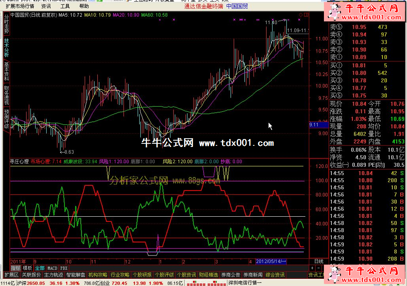Switch to 预测评级 side tab
407x286 pixels.
click(6, 119)
